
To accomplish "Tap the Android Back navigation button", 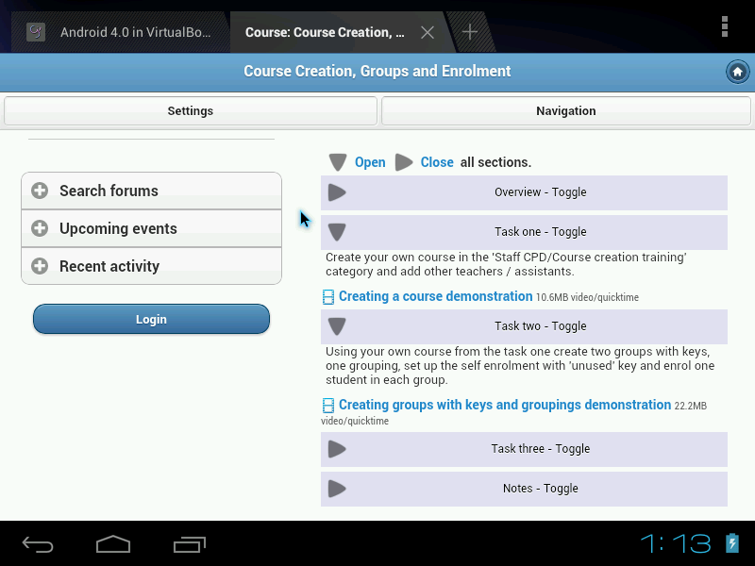I will point(38,544).
